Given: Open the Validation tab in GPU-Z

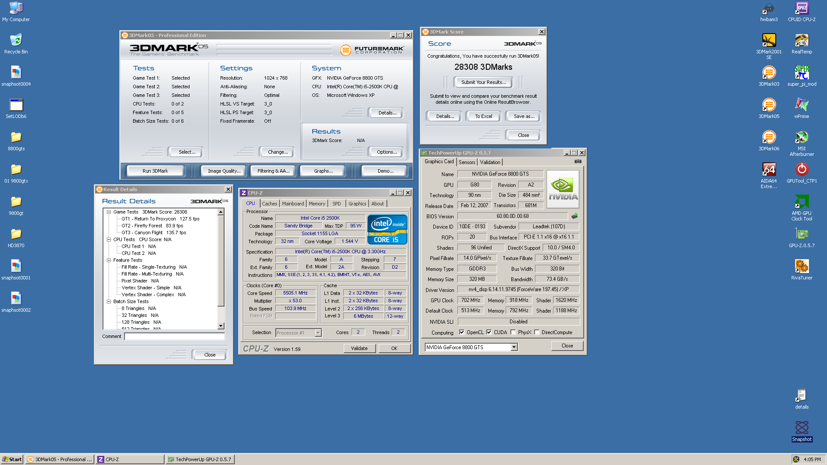Looking at the screenshot, I should coord(490,162).
